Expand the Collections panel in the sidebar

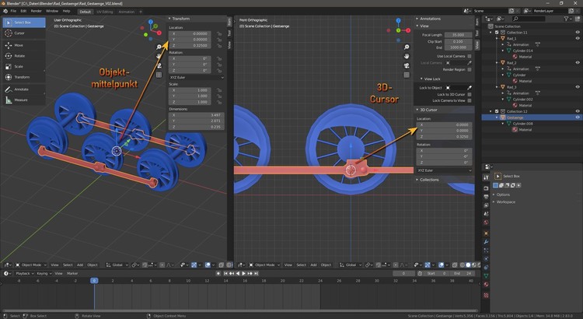(x=429, y=180)
